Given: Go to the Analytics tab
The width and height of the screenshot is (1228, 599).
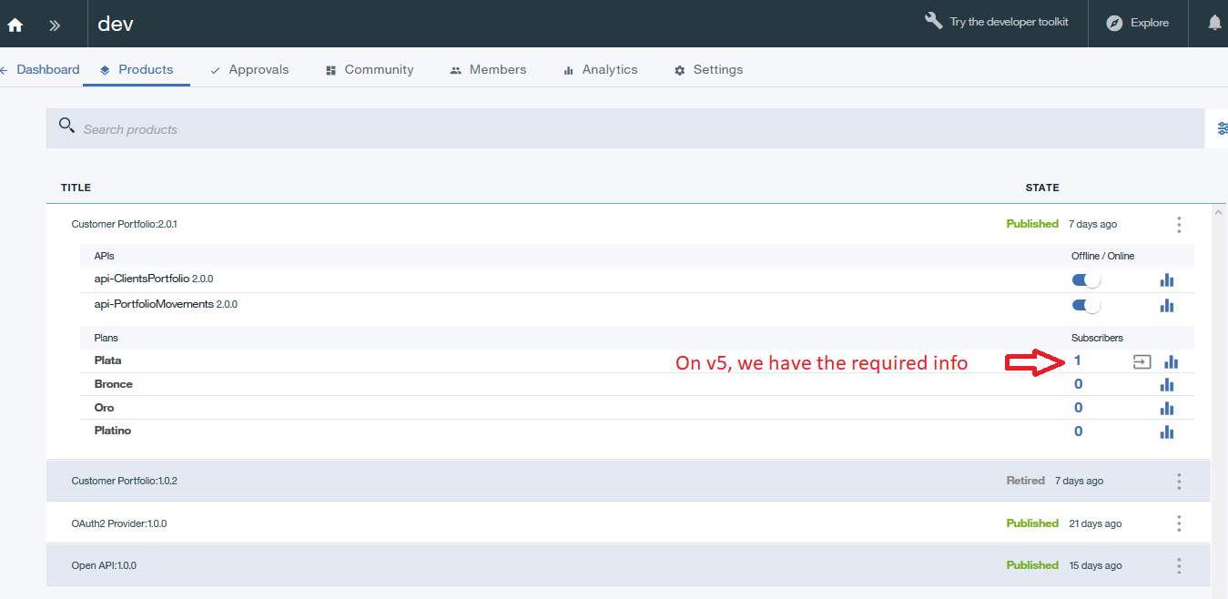Looking at the screenshot, I should tap(600, 70).
